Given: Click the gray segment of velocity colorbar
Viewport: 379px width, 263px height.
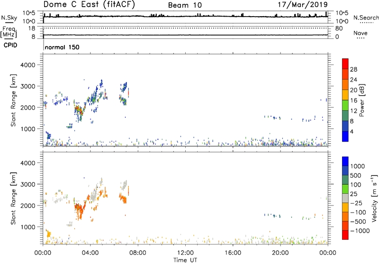Looking at the screenshot, I should point(345,198).
